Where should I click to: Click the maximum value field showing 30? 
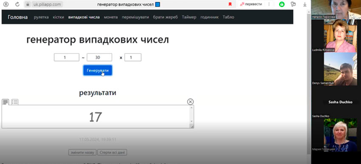point(99,57)
